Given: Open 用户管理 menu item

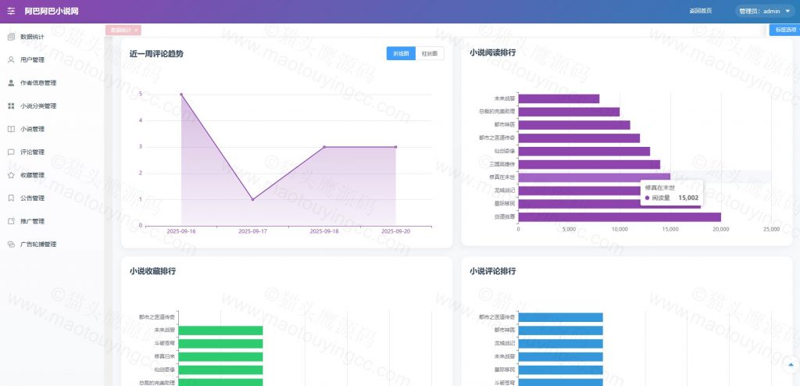Looking at the screenshot, I should 52,59.
